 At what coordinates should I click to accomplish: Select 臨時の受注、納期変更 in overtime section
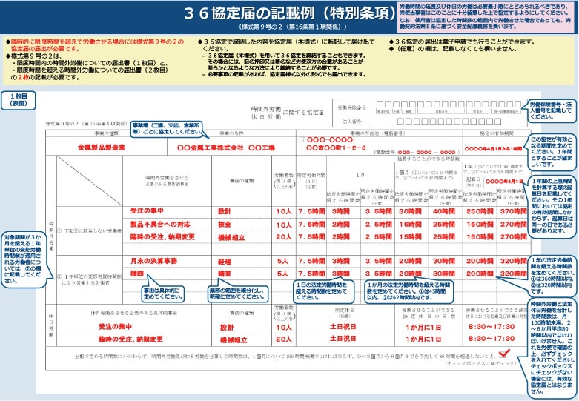(x=162, y=237)
